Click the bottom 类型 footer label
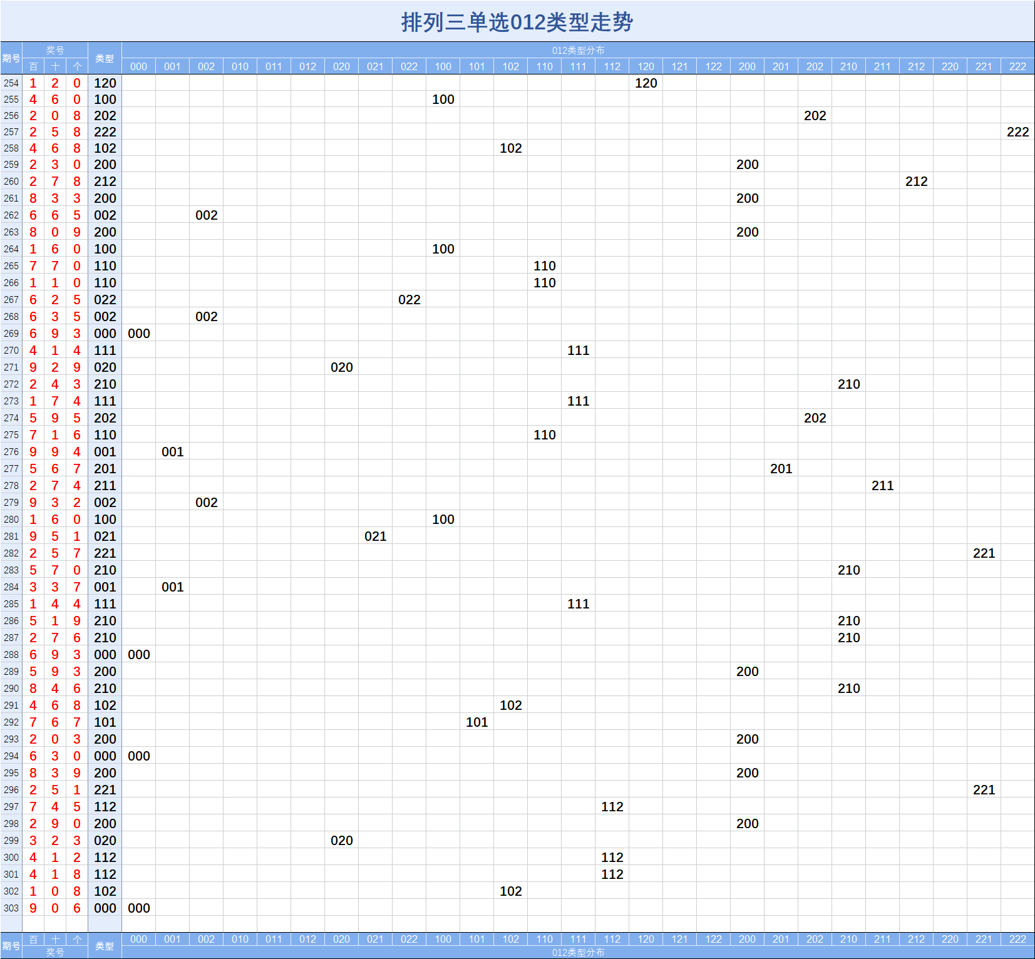 click(105, 946)
